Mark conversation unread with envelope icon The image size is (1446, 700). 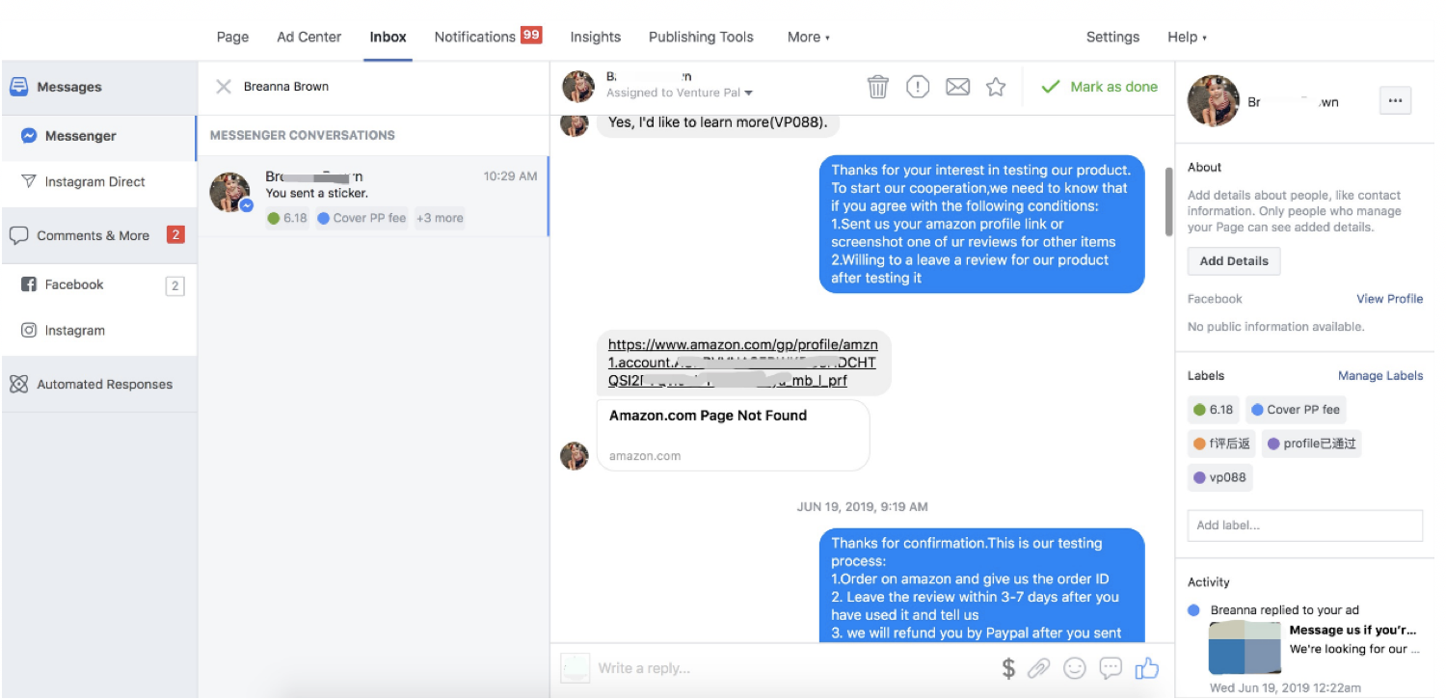click(957, 87)
